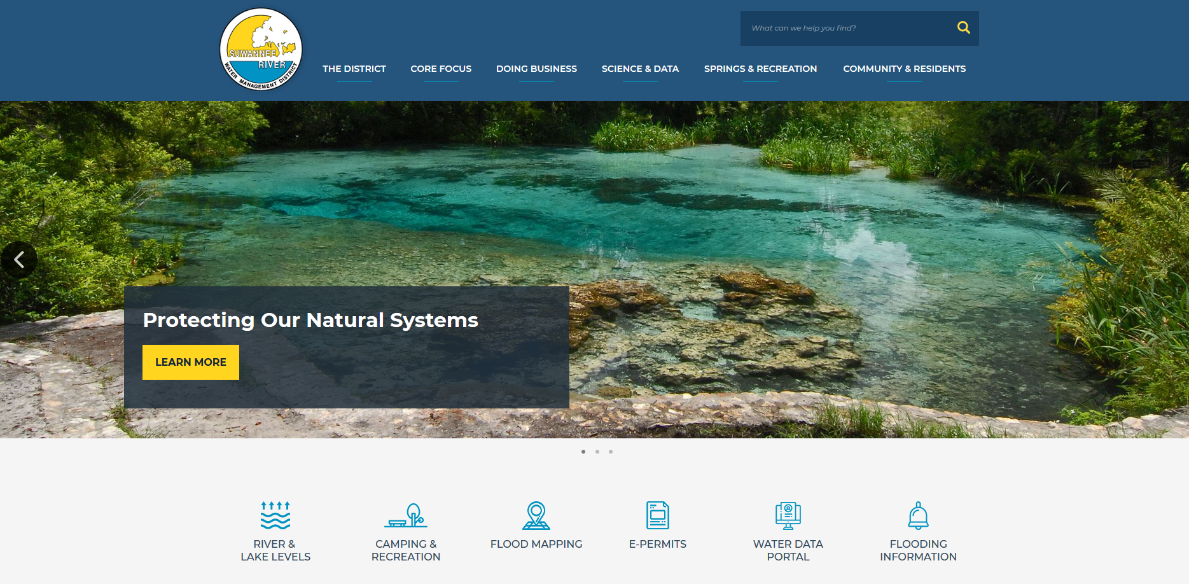Select the second carousel slide dot
Screen dimensions: 1189x584
tap(597, 452)
